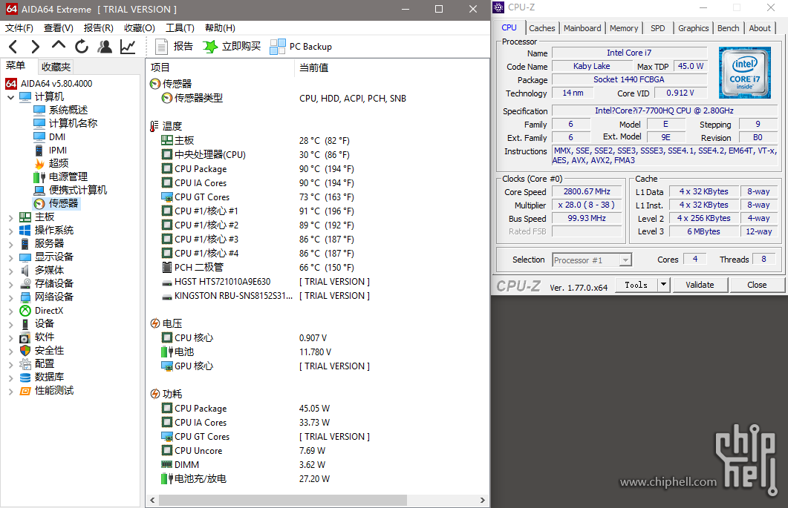The width and height of the screenshot is (788, 508).
Task: Expand the 操作系统 tree node
Action: pyautogui.click(x=10, y=231)
